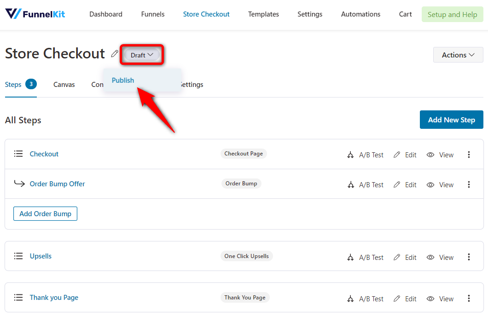The height and width of the screenshot is (316, 488).
Task: Click the pencil icon beside Store Checkout title
Action: point(115,54)
